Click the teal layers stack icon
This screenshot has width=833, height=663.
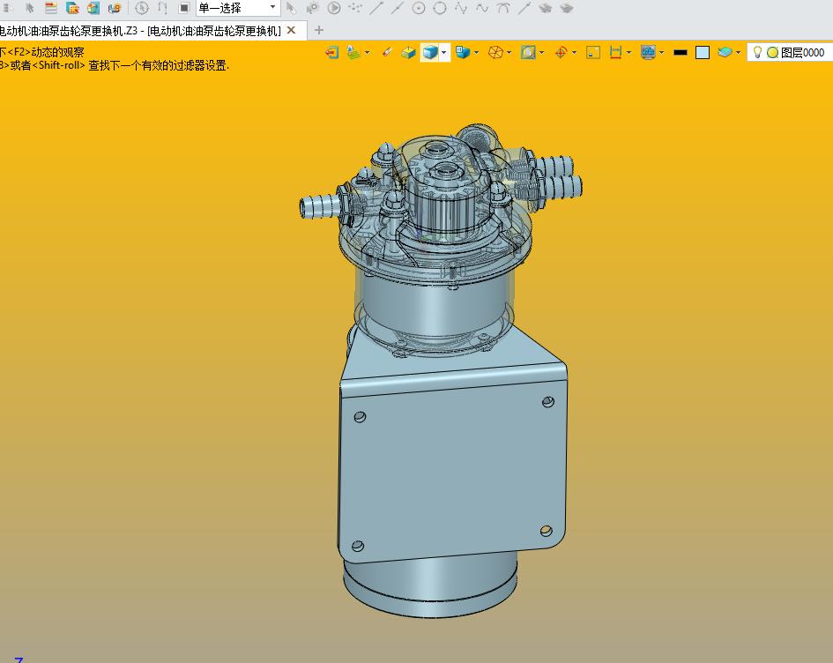click(725, 52)
